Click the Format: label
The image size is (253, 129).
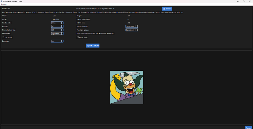(5, 27)
